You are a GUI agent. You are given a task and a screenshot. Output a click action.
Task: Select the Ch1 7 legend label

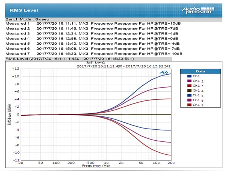[x=198, y=105]
